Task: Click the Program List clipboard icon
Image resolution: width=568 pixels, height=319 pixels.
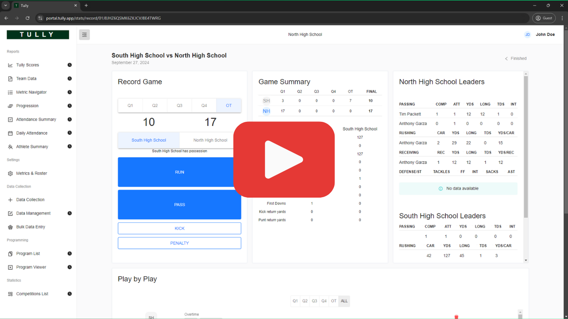Action: [x=11, y=254]
